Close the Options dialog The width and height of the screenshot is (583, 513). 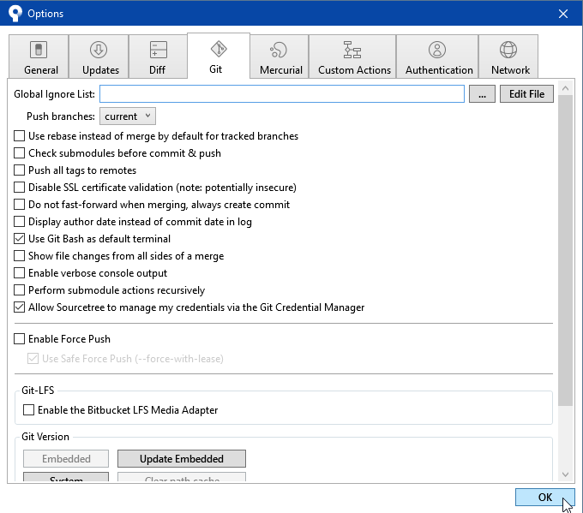point(563,14)
